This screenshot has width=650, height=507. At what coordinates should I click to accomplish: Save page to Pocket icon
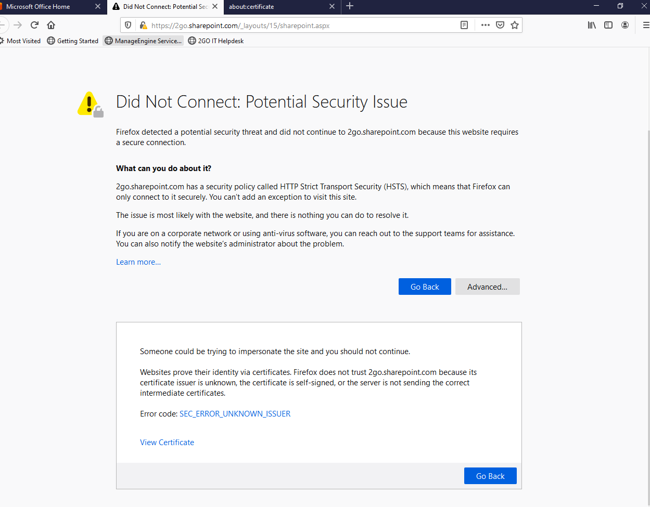click(x=500, y=25)
